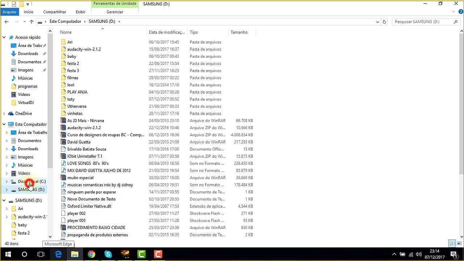This screenshot has height=261, width=464.
Task: Select the Utherverse folder icon
Action: tap(63, 106)
